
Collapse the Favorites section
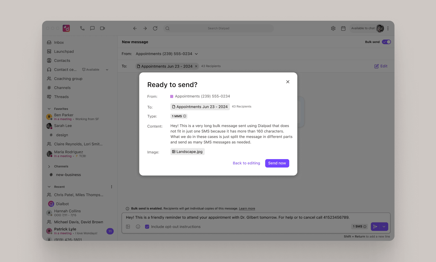click(x=49, y=109)
